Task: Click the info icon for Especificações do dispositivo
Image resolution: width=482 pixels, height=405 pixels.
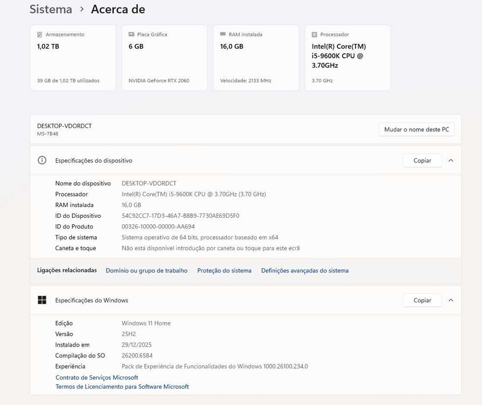Action: 42,160
